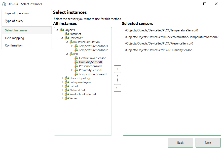
Task: Click the ElectricPowerSensor node icon
Action: coord(76,58)
